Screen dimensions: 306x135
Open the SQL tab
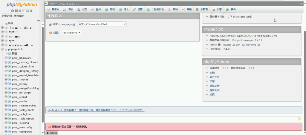[x=68, y=10]
